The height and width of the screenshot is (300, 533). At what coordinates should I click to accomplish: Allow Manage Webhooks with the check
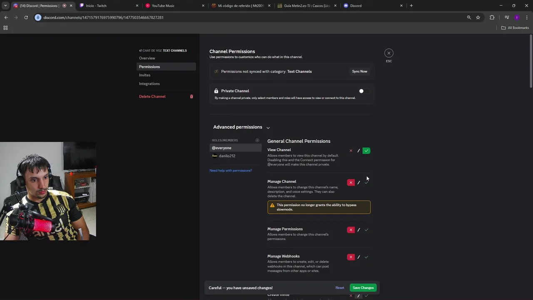coord(366,257)
